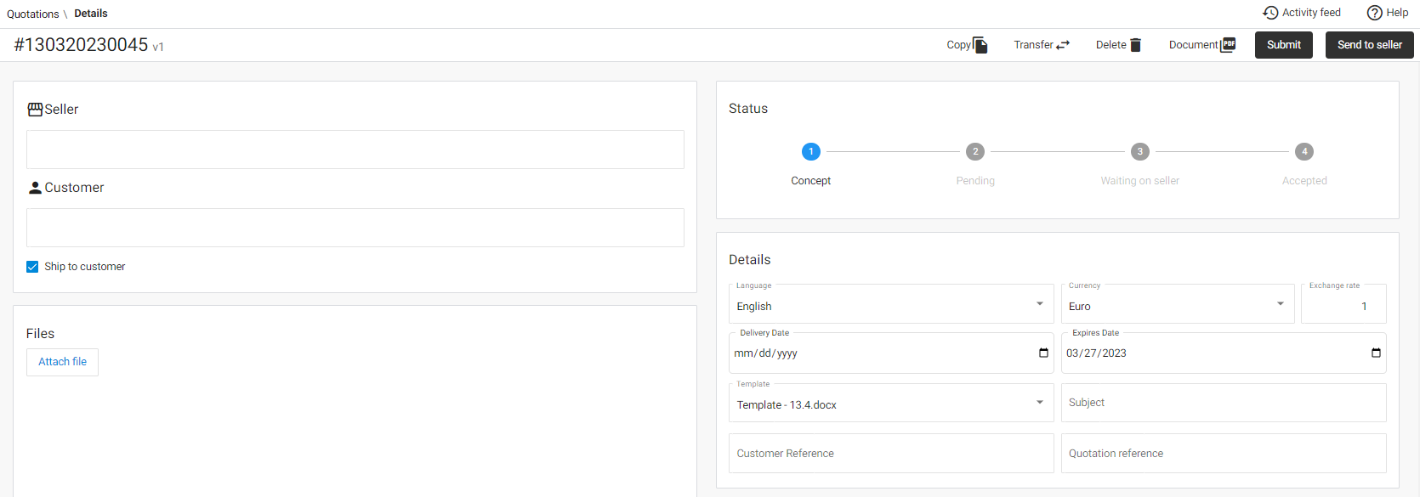Open the Delivery Date calendar picker
The width and height of the screenshot is (1420, 497).
(x=1043, y=353)
